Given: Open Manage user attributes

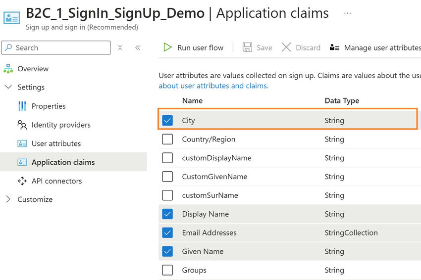Looking at the screenshot, I should [x=375, y=48].
